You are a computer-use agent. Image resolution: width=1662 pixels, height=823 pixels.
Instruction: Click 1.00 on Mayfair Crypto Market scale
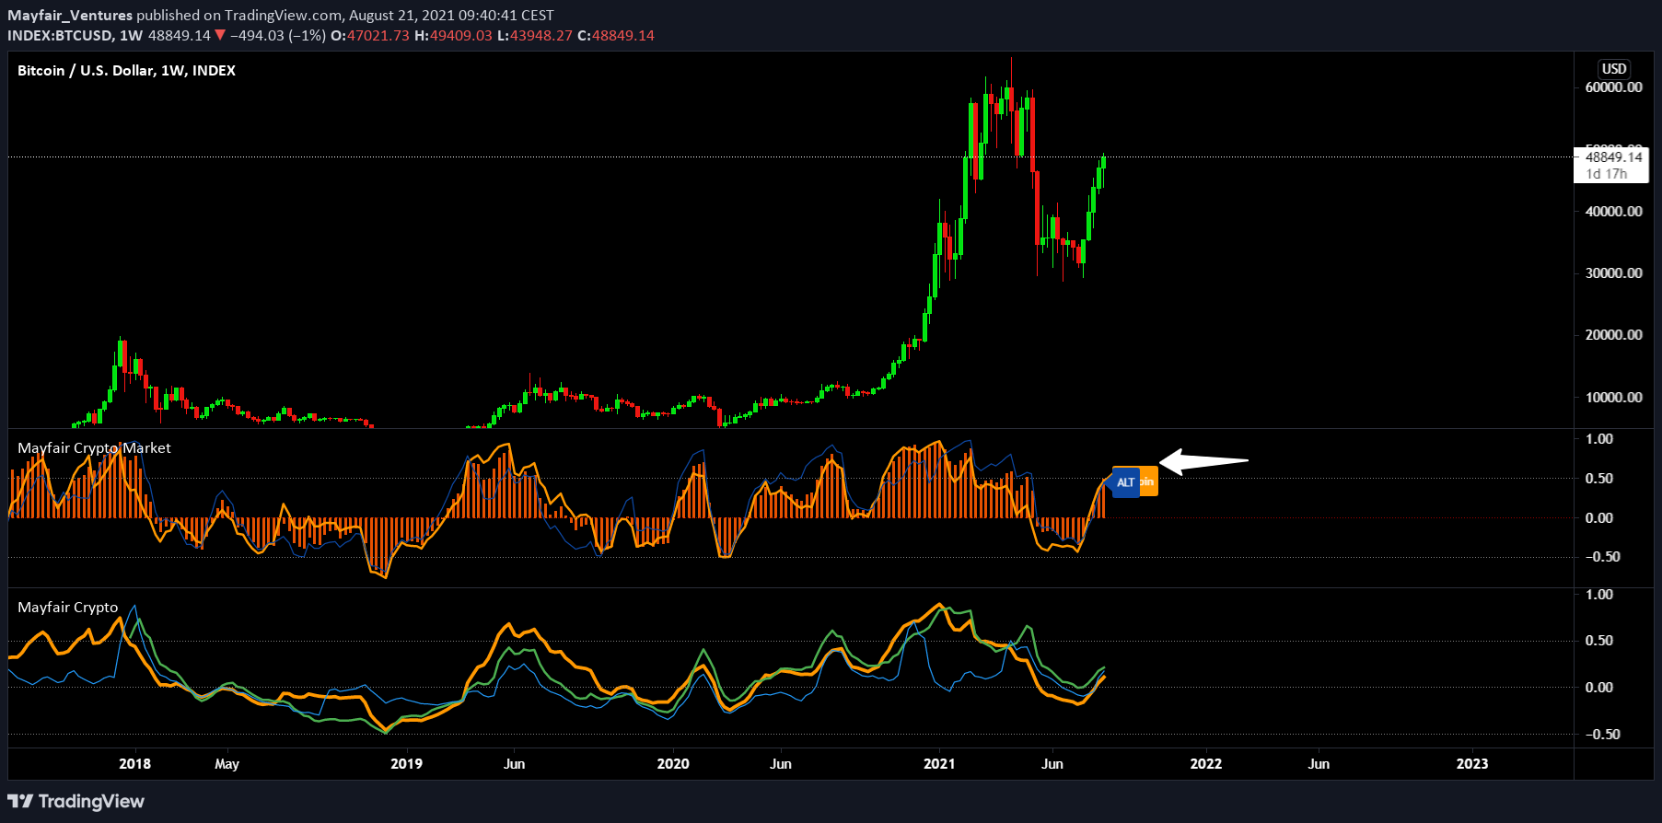(1599, 438)
